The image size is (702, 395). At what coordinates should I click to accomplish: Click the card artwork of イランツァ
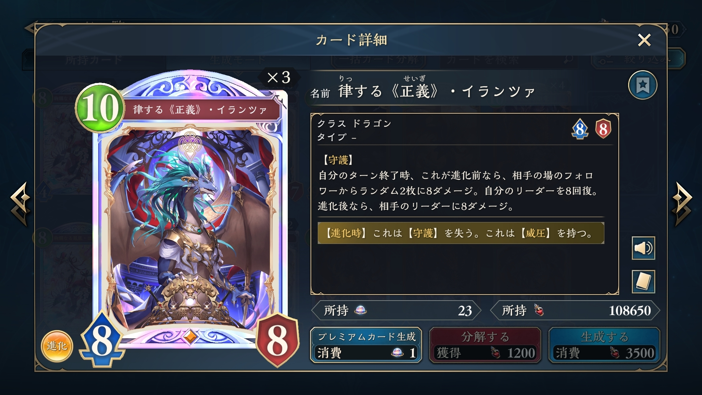(x=189, y=227)
